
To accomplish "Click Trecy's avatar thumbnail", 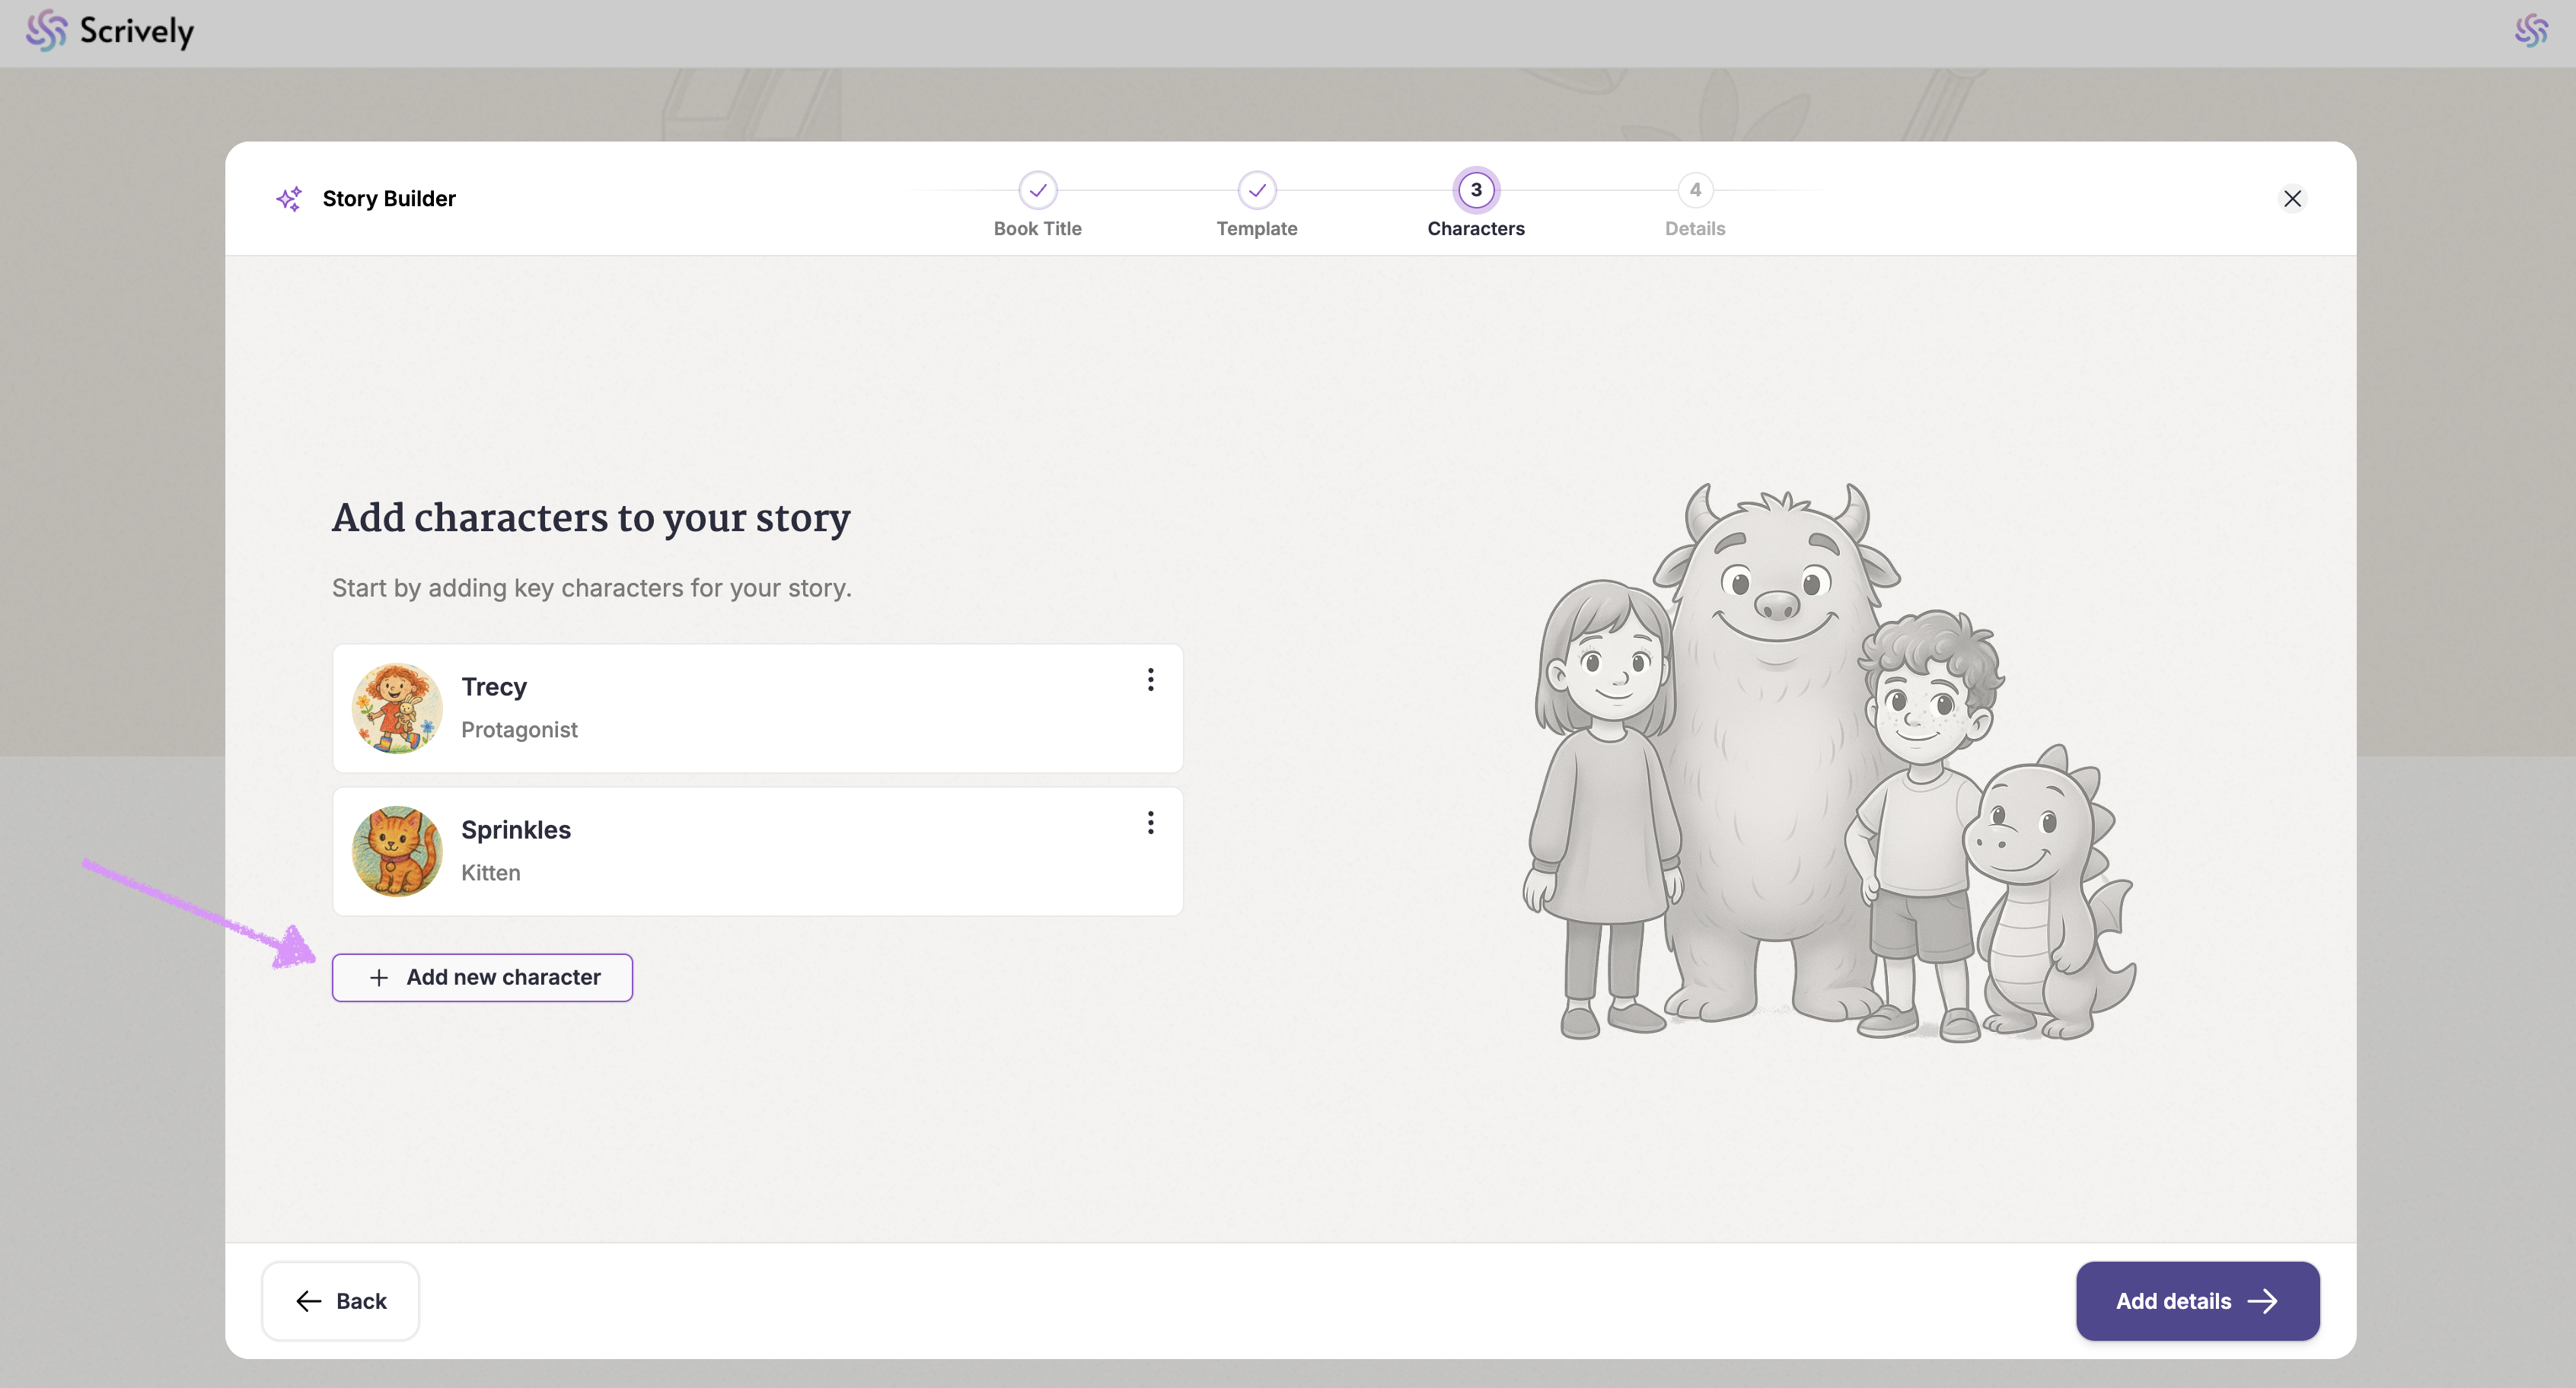I will point(397,708).
